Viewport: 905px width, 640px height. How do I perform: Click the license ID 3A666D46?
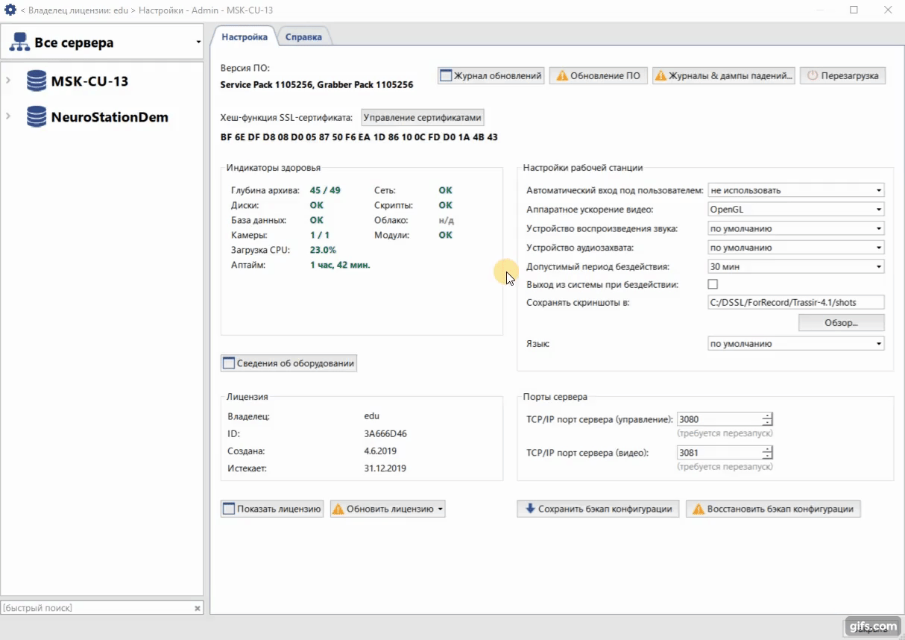coord(385,433)
